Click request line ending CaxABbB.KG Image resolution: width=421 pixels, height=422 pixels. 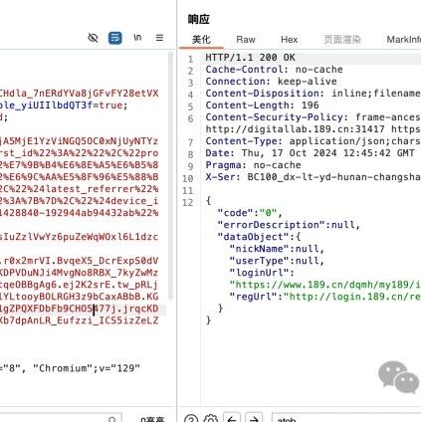click(x=79, y=297)
